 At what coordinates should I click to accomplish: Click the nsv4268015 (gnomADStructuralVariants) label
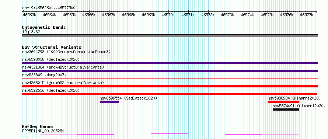click(63, 83)
